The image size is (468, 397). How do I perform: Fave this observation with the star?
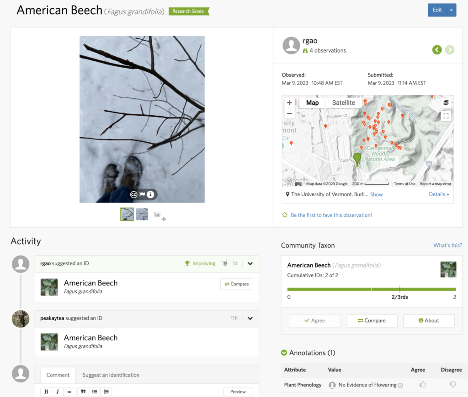coord(285,215)
